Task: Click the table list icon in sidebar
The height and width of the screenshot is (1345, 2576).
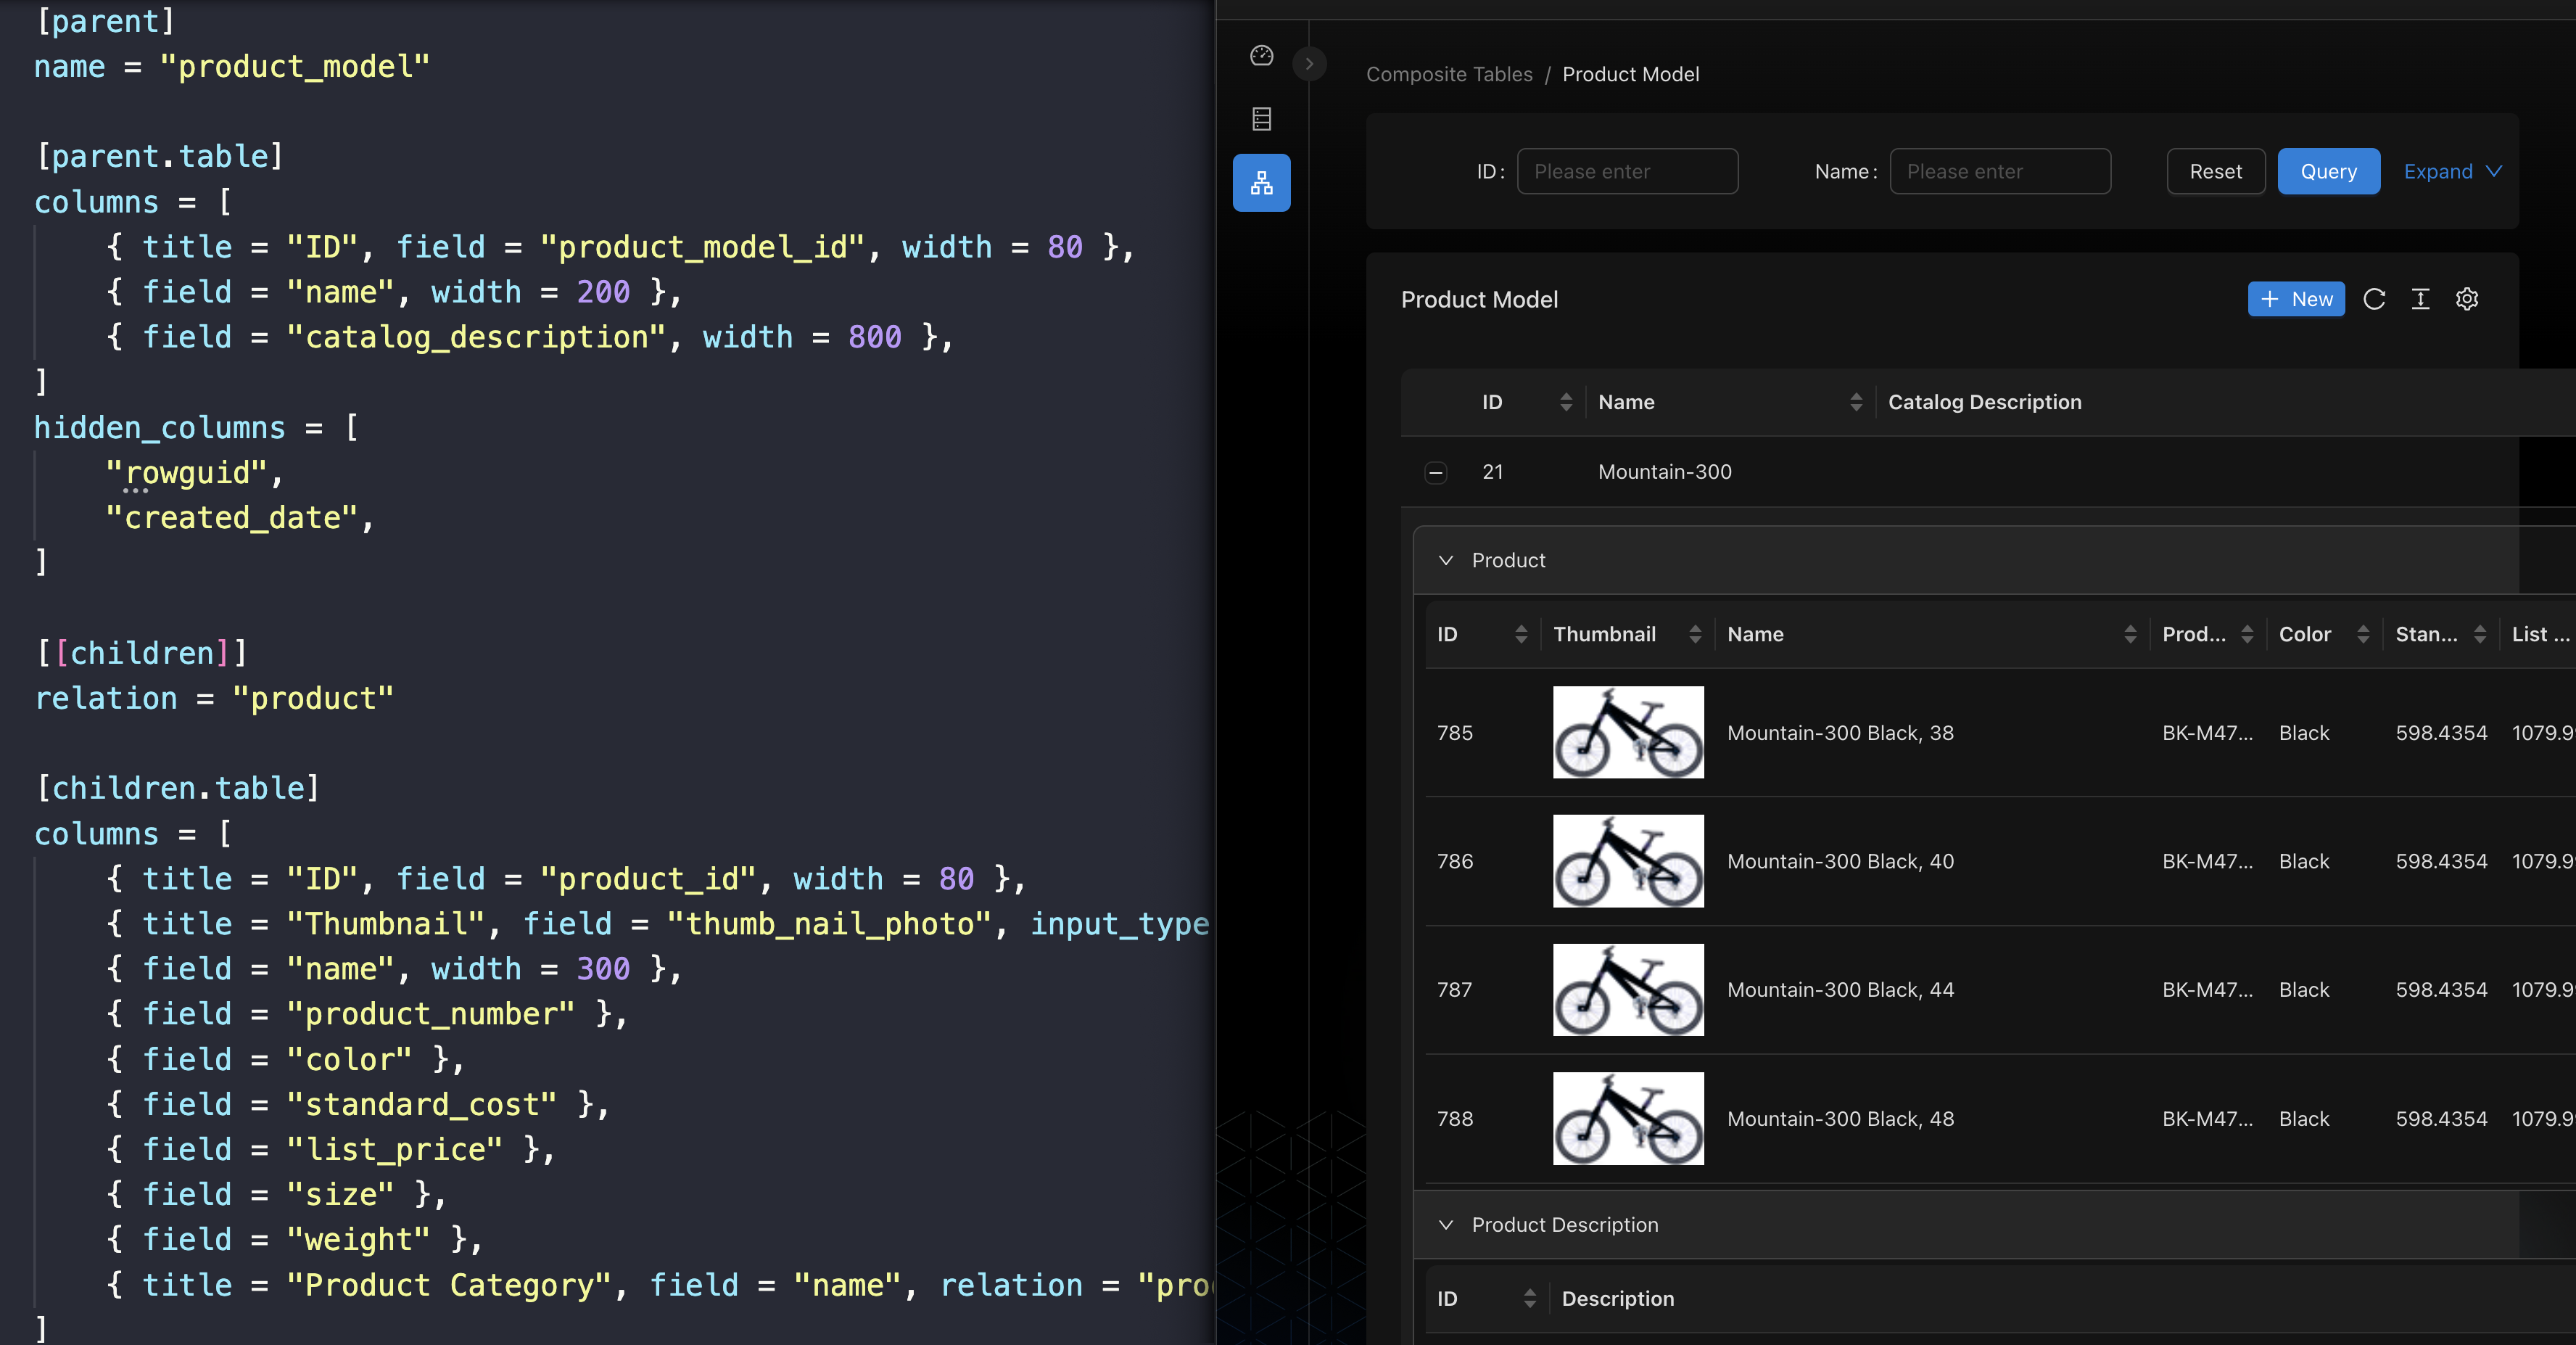Action: tap(1261, 119)
